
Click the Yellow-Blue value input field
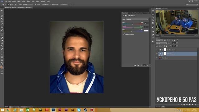click(x=146, y=30)
